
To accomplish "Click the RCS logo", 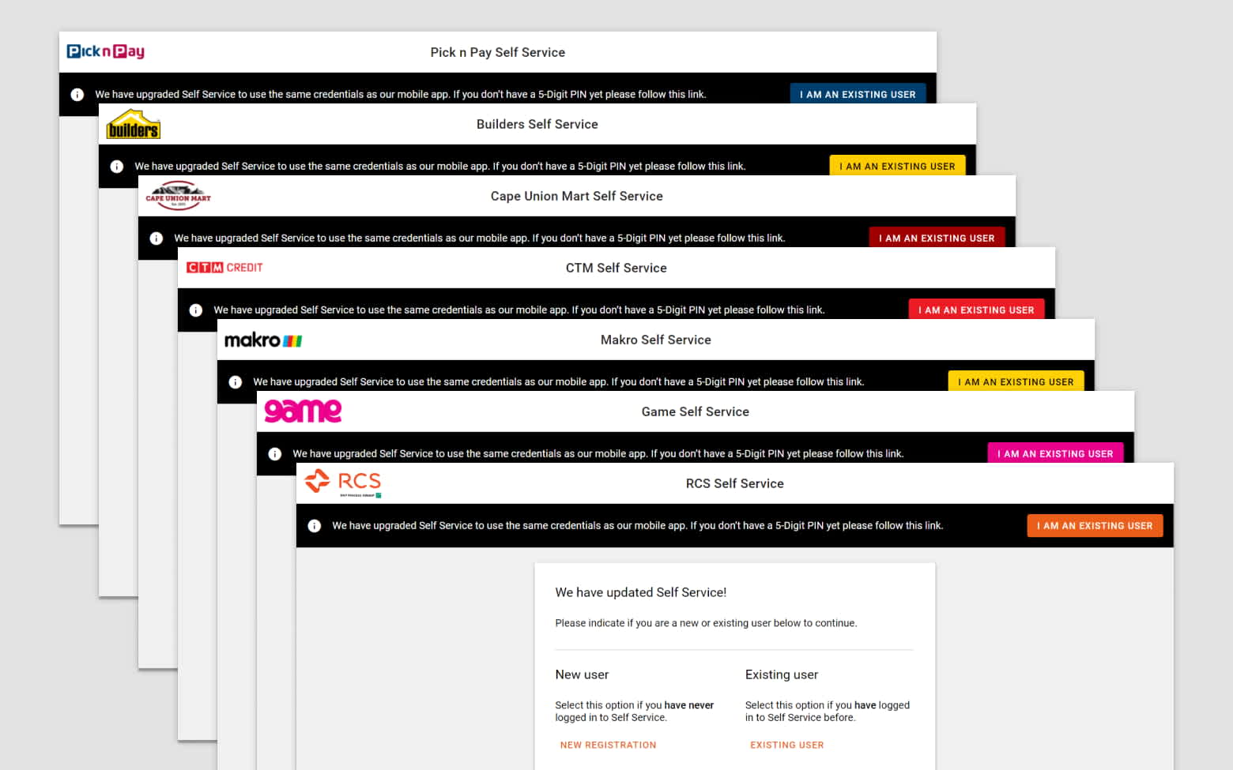I will (x=343, y=483).
